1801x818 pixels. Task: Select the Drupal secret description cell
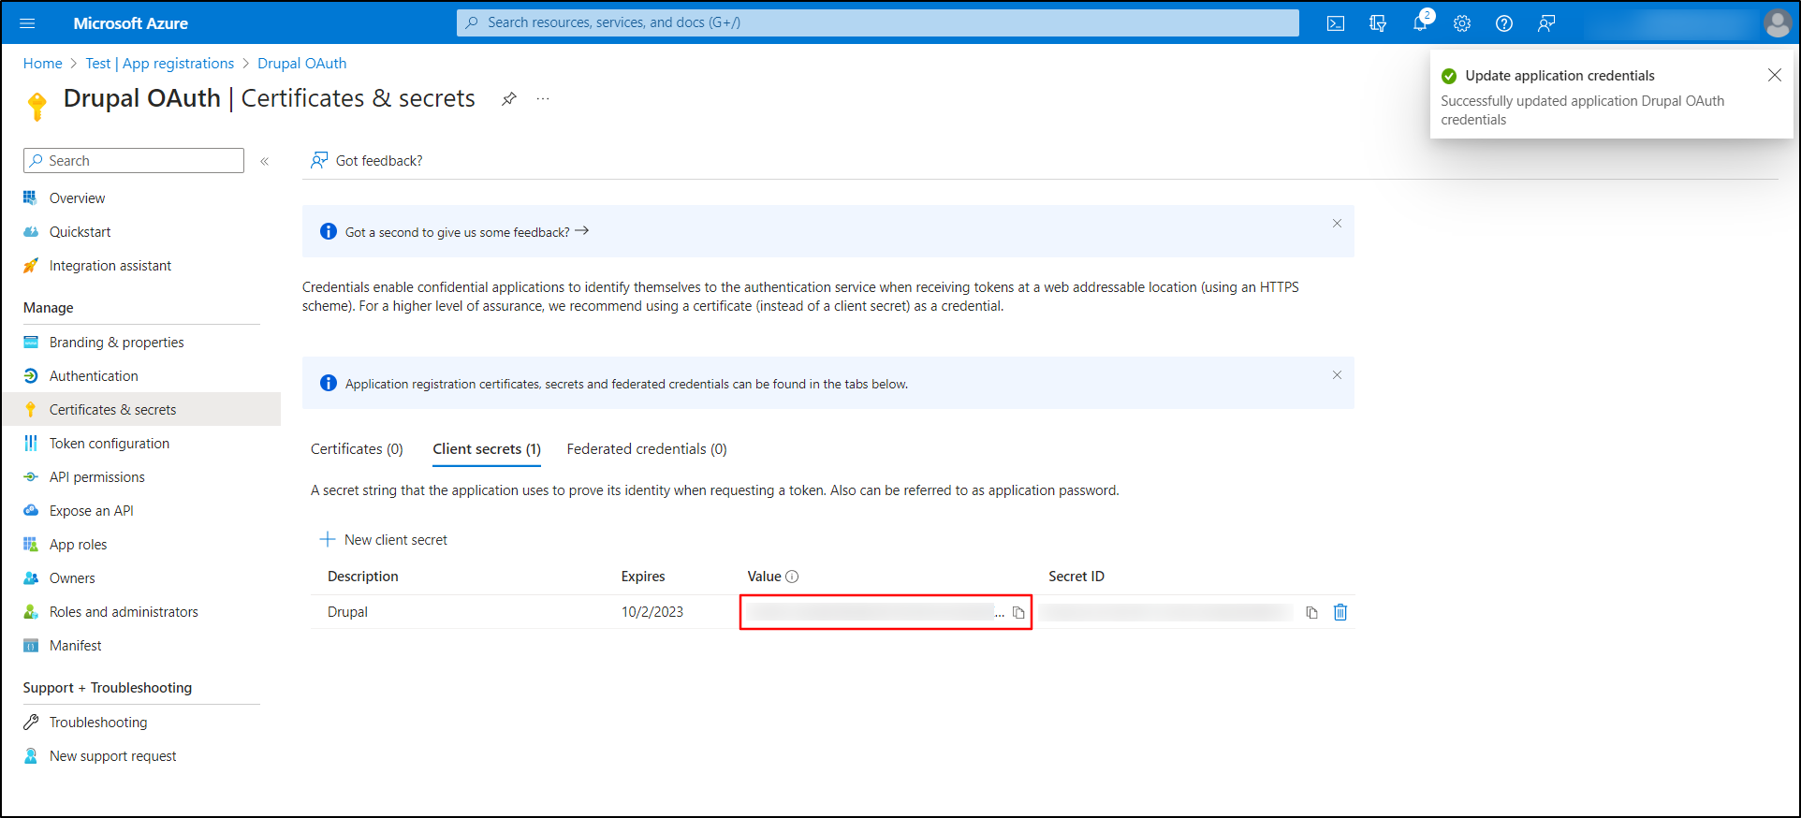click(x=347, y=612)
